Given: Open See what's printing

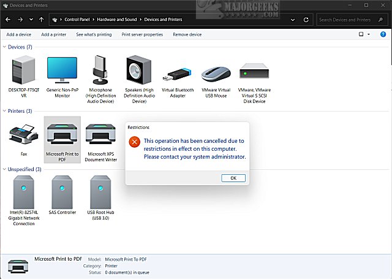Looking at the screenshot, I should coord(94,34).
